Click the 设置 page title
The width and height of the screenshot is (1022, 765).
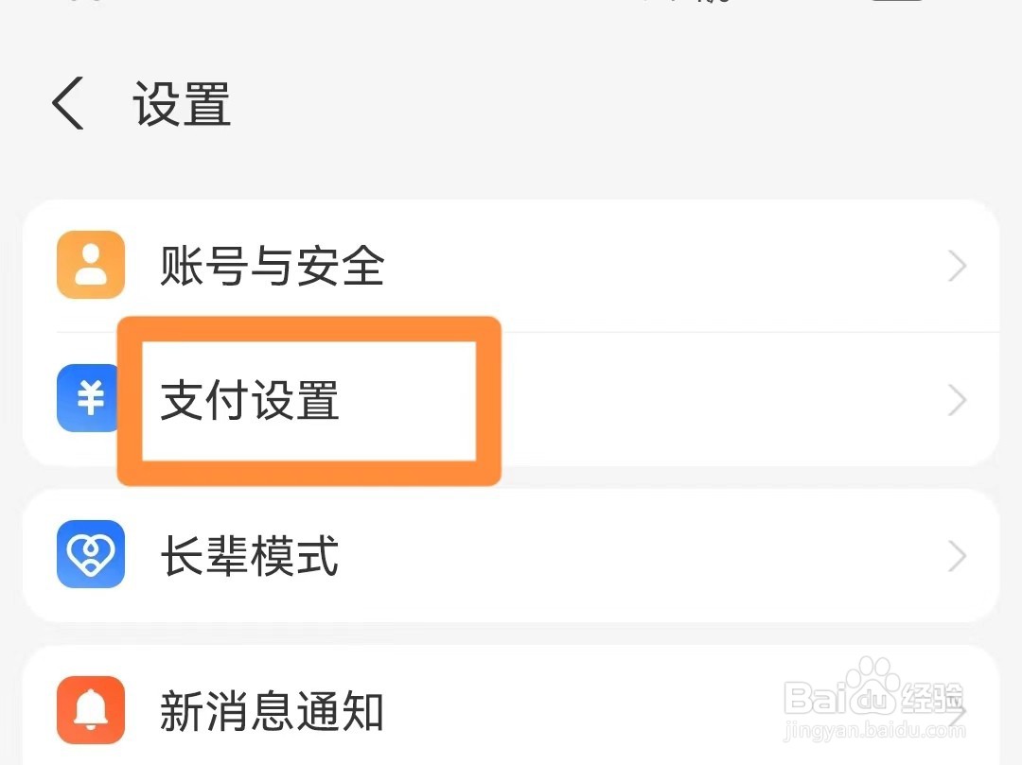pyautogui.click(x=182, y=105)
